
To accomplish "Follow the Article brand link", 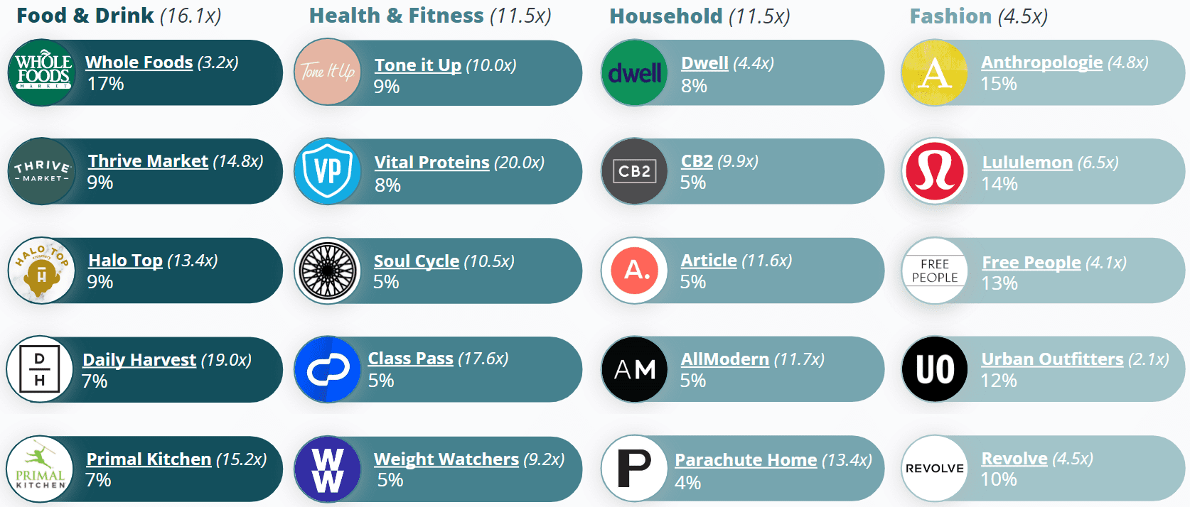I will (709, 261).
